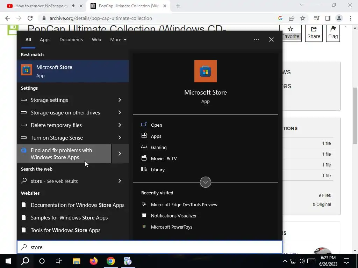The width and height of the screenshot is (358, 268).
Task: Bookmark this page with the star icon
Action: click(x=303, y=18)
